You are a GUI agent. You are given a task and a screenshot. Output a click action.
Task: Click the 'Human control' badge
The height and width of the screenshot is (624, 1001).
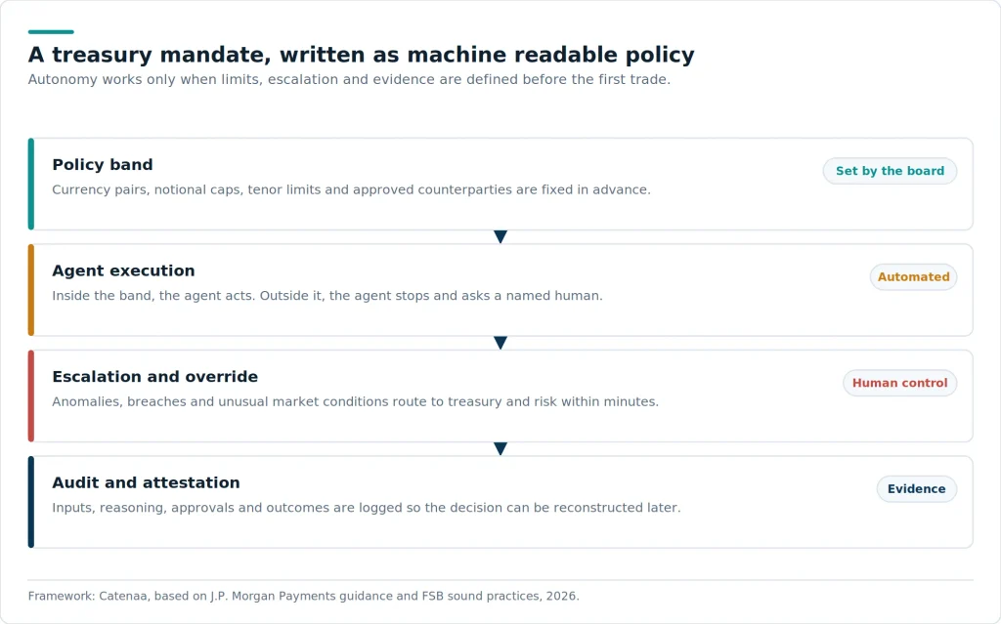pos(900,383)
